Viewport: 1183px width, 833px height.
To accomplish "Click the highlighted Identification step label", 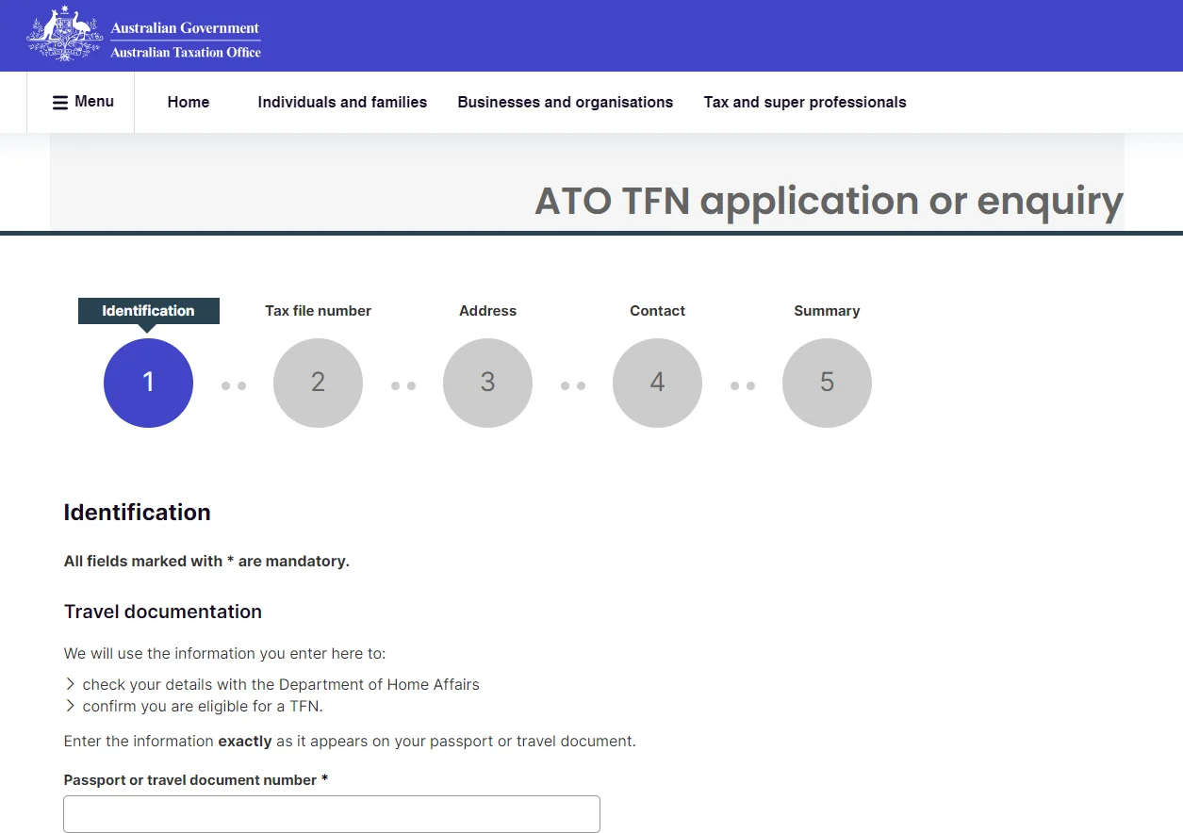I will point(148,311).
